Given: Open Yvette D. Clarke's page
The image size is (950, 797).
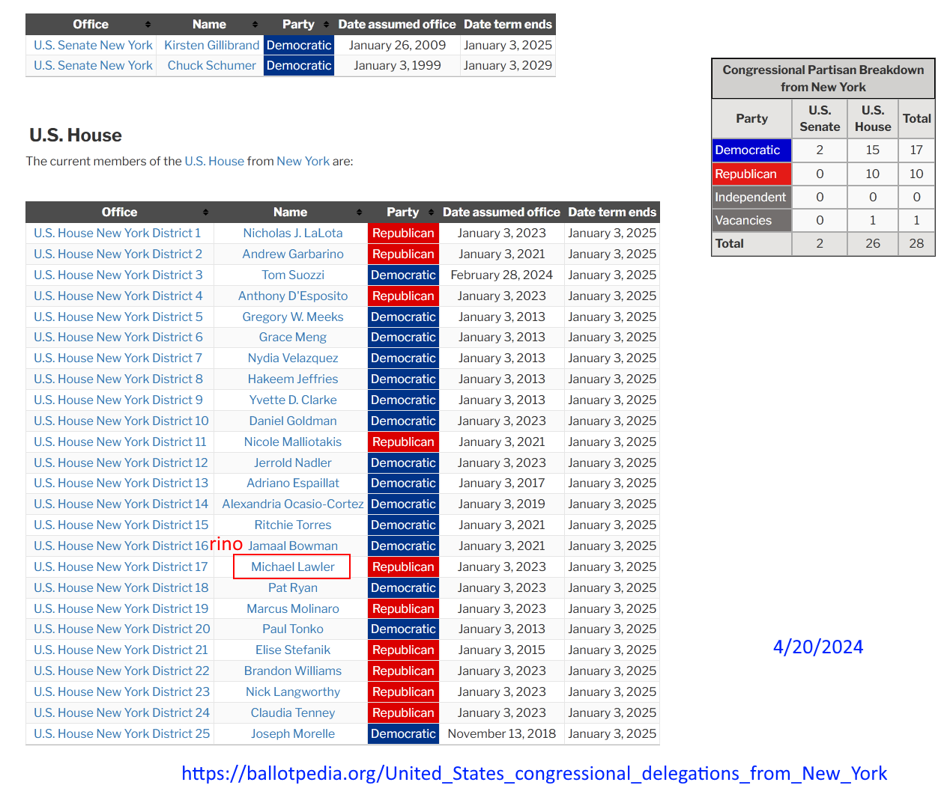Looking at the screenshot, I should pos(293,400).
